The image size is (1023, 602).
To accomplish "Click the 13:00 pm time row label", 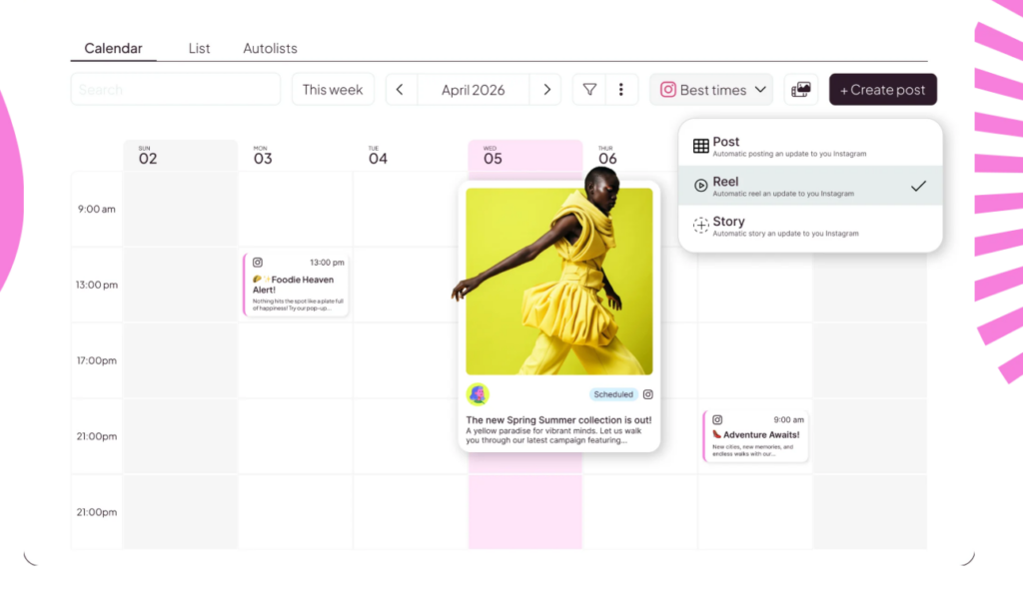I will point(97,285).
